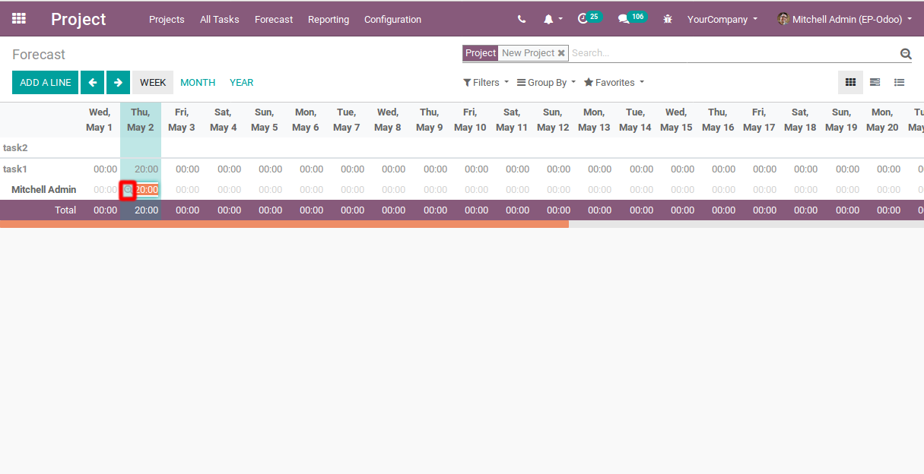Click the Thu, May 2 column header

tap(141, 120)
